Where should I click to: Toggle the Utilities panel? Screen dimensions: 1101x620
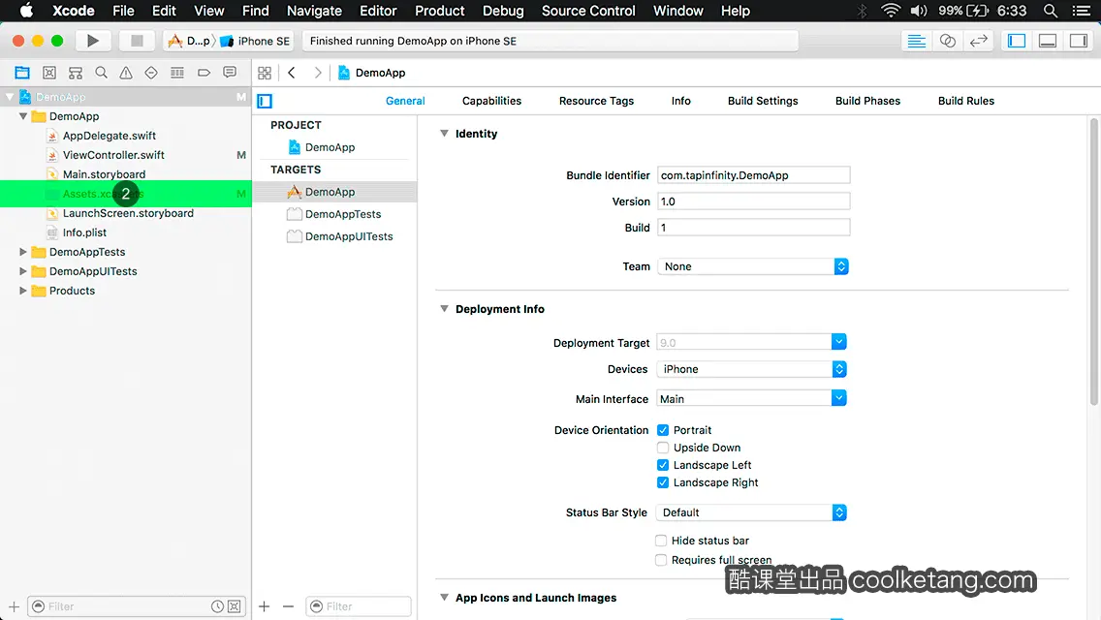pos(1079,41)
